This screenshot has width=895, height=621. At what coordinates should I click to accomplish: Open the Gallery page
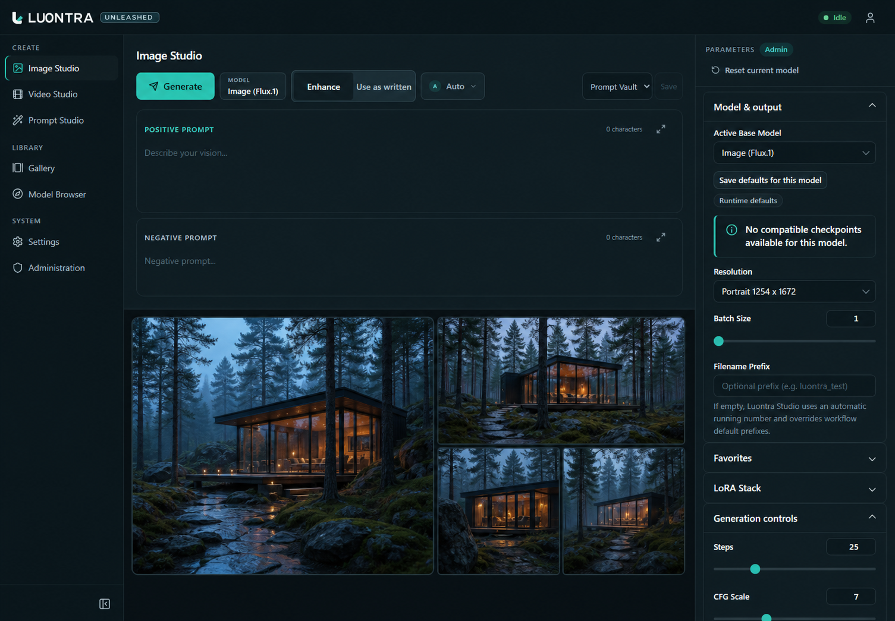coord(61,168)
